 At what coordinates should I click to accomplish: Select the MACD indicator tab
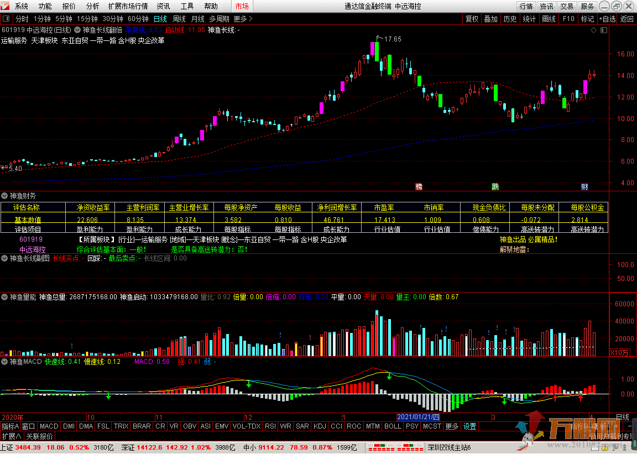tap(49, 426)
